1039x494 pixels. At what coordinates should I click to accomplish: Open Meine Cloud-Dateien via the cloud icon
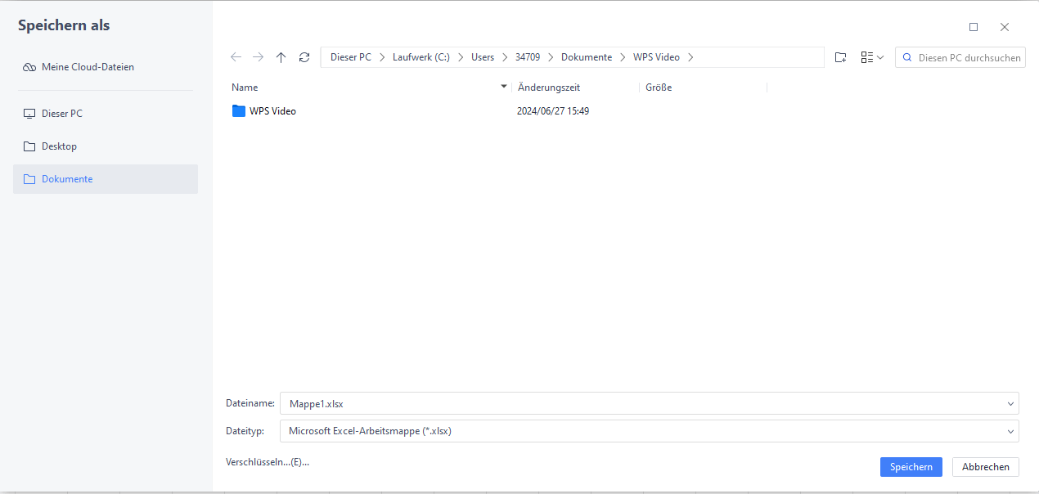click(29, 66)
